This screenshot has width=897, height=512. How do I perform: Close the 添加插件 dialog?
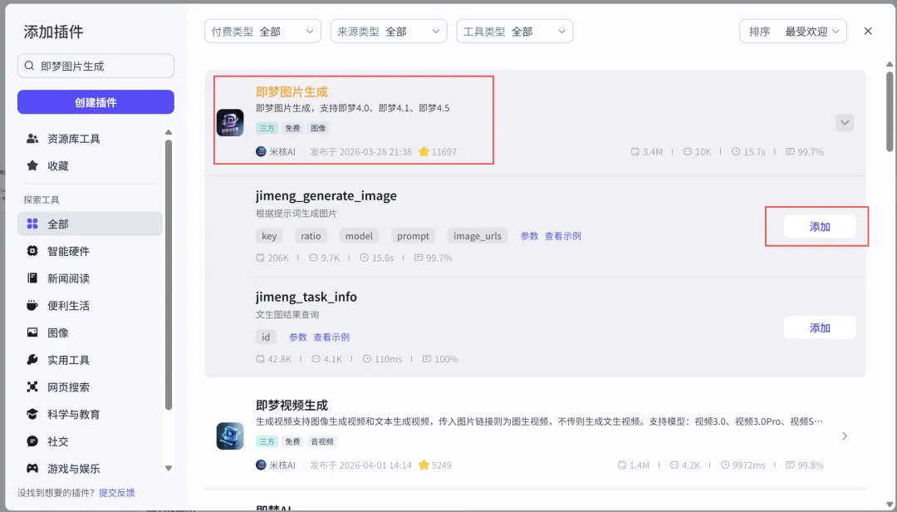868,31
